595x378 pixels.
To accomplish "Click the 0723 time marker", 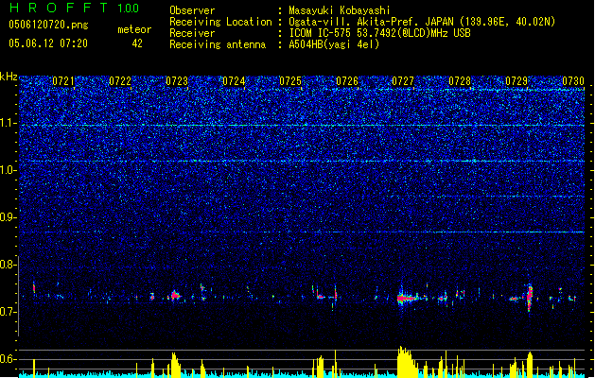I will [177, 81].
